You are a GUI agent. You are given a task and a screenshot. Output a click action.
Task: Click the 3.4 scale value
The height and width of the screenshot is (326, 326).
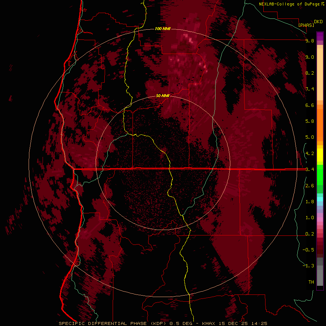(x=310, y=169)
